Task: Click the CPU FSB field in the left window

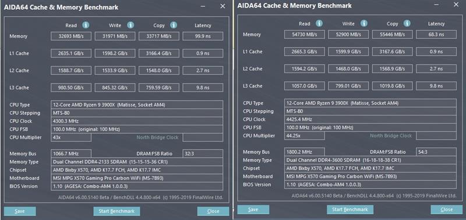Action: point(137,129)
